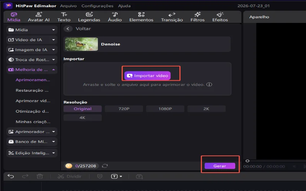Select the Otimização d... sub-item
This screenshot has width=306, height=191.
tap(32, 111)
